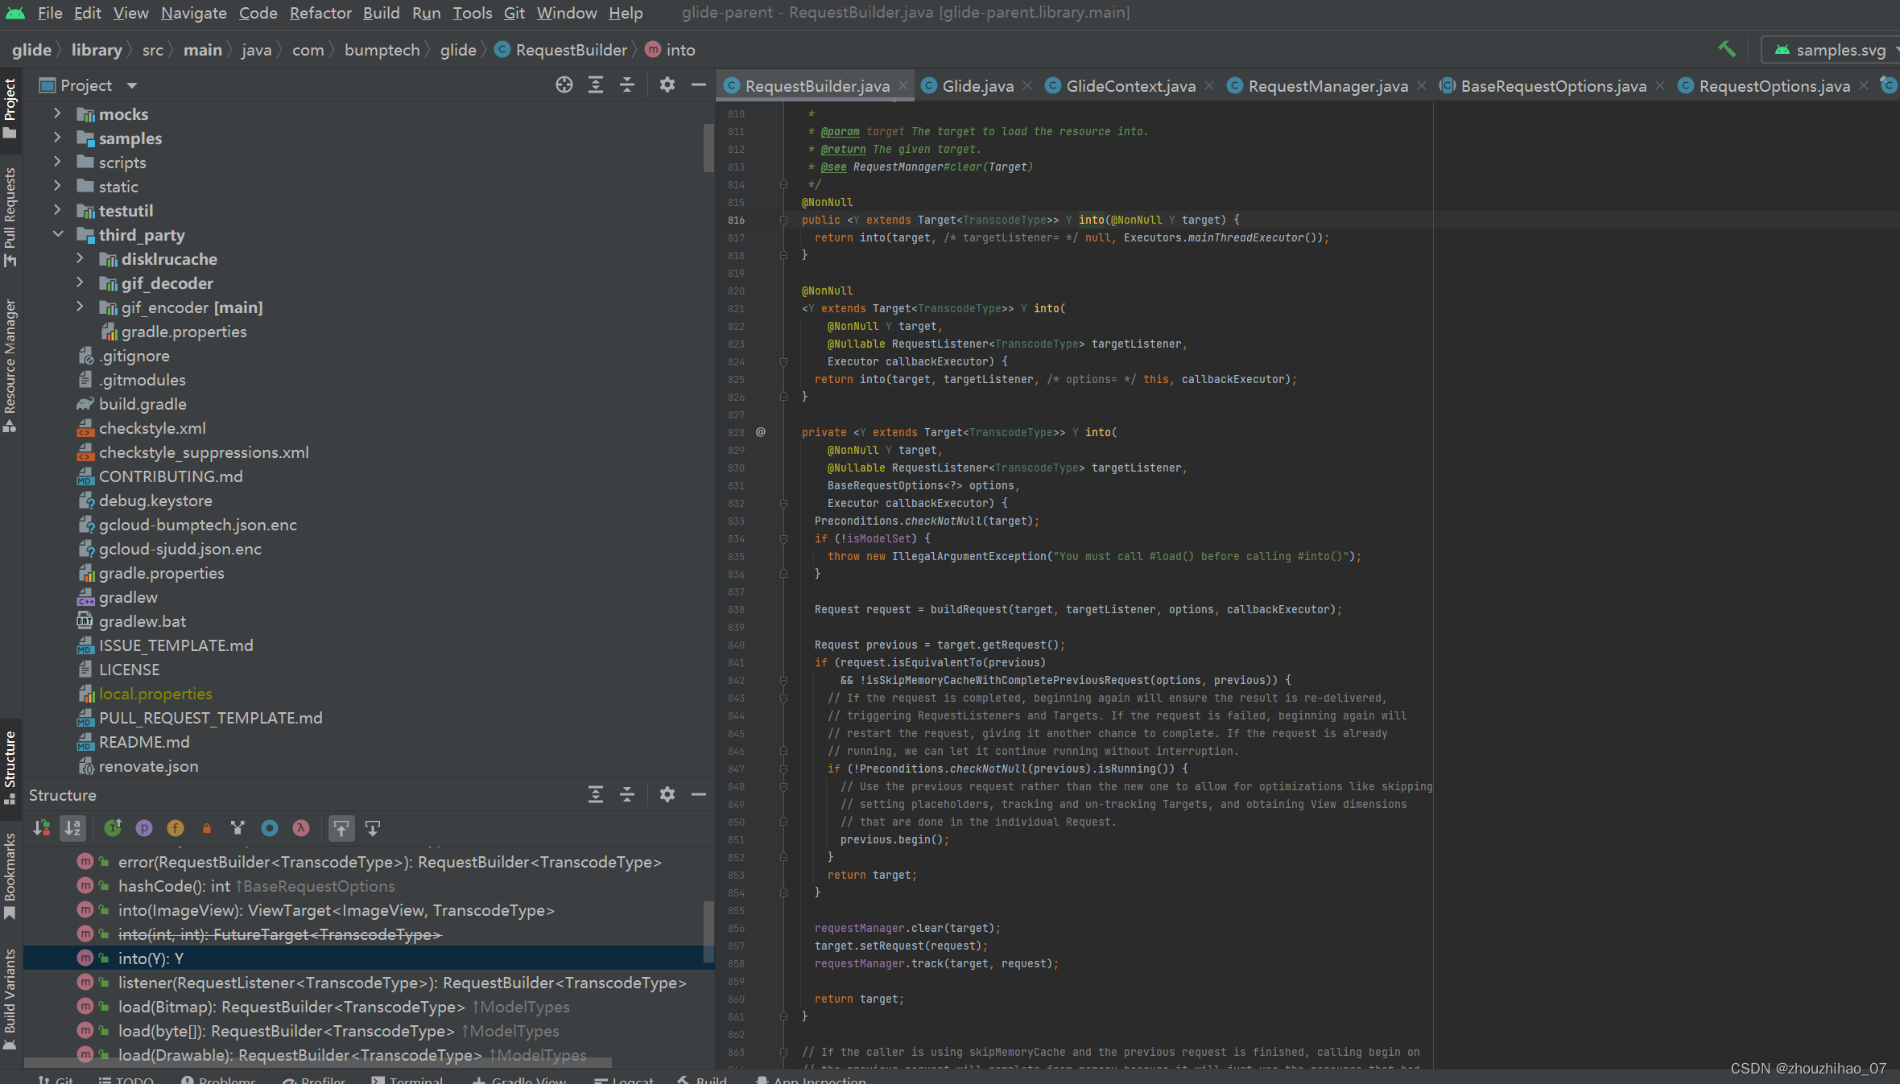Screen dimensions: 1900x1084
Task: Close the Glide.java tab
Action: 1027,86
